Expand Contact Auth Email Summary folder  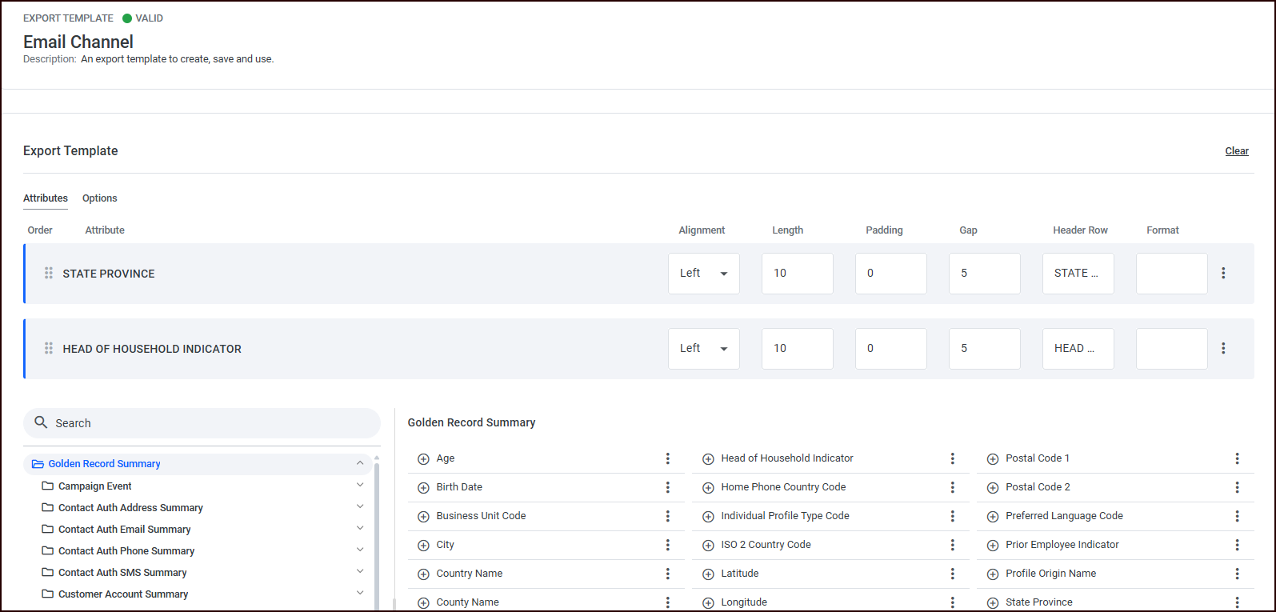pos(360,529)
